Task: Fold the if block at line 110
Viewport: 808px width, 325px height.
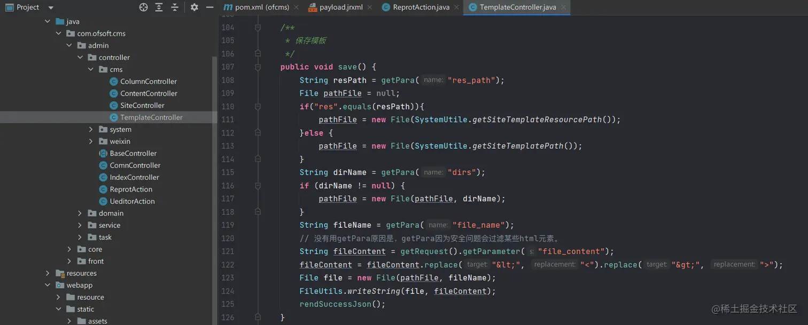Action: click(258, 106)
